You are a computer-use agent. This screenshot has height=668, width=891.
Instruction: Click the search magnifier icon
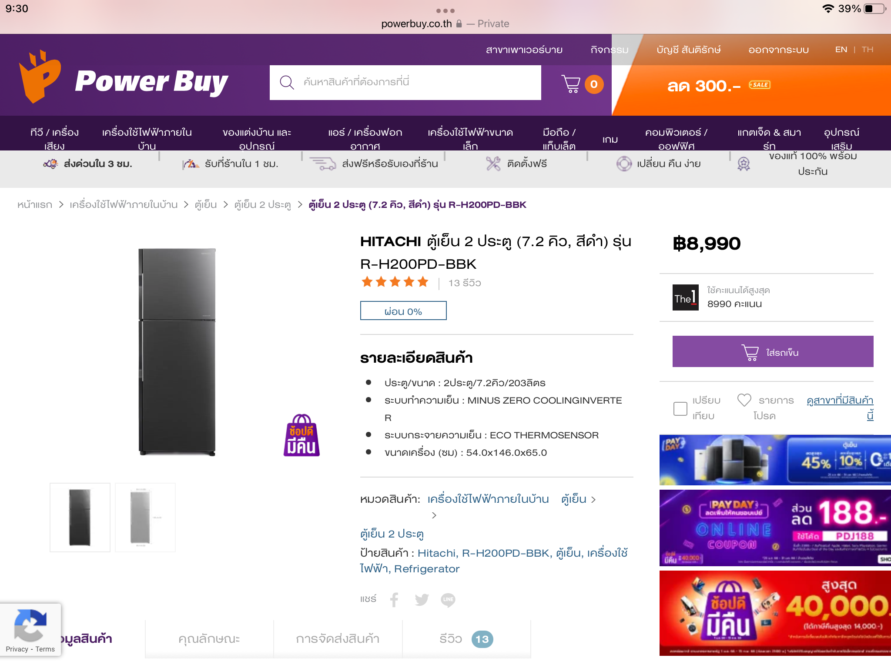point(287,82)
